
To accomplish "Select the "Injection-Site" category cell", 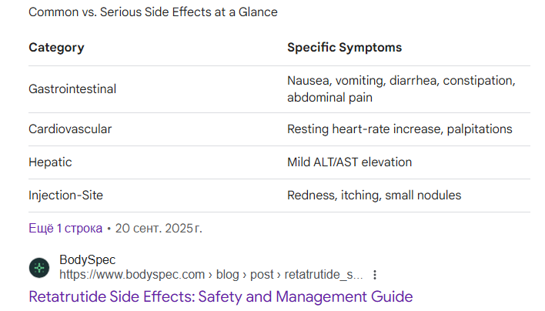I will (x=68, y=196).
